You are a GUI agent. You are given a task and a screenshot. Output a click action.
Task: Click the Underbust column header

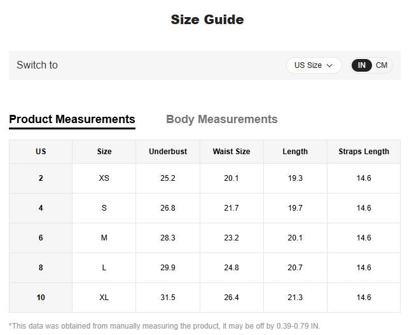click(168, 152)
